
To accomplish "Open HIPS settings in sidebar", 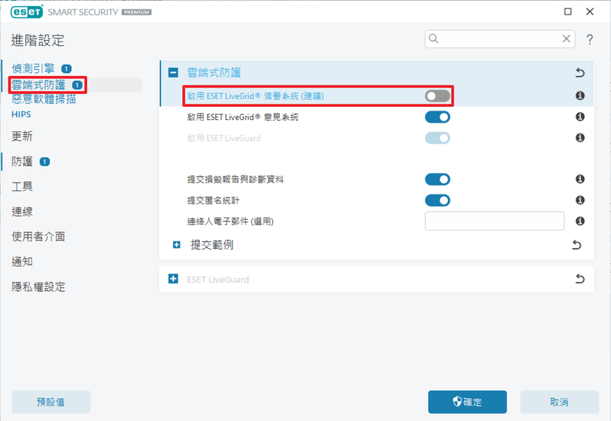I will tap(21, 114).
